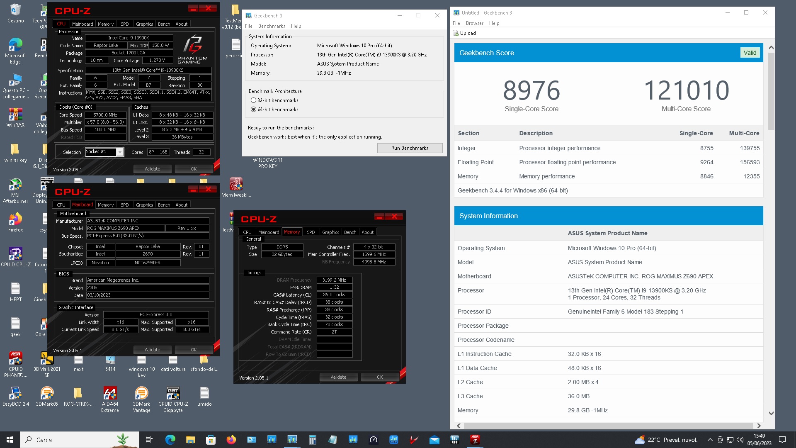Open Windows Start menu
The width and height of the screenshot is (796, 448).
point(10,440)
